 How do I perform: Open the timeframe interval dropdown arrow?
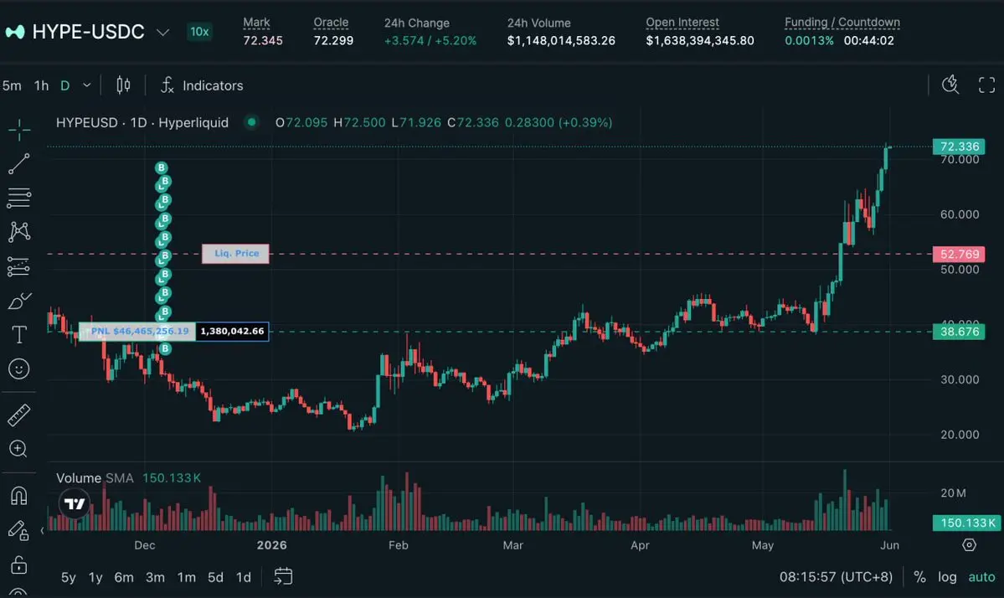point(87,85)
